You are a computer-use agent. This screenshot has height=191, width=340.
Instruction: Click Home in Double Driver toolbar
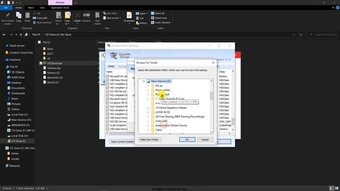click(x=111, y=66)
